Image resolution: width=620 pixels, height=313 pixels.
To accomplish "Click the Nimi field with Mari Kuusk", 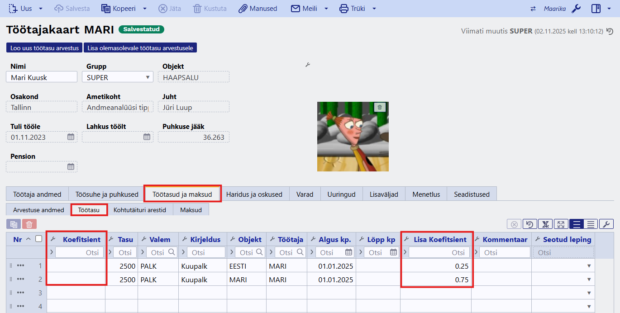I will 42,77.
